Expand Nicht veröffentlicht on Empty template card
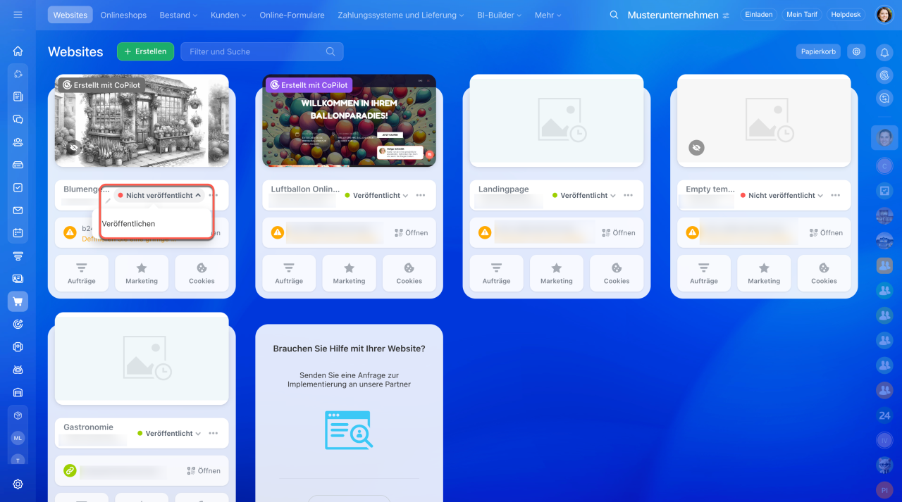 point(781,196)
